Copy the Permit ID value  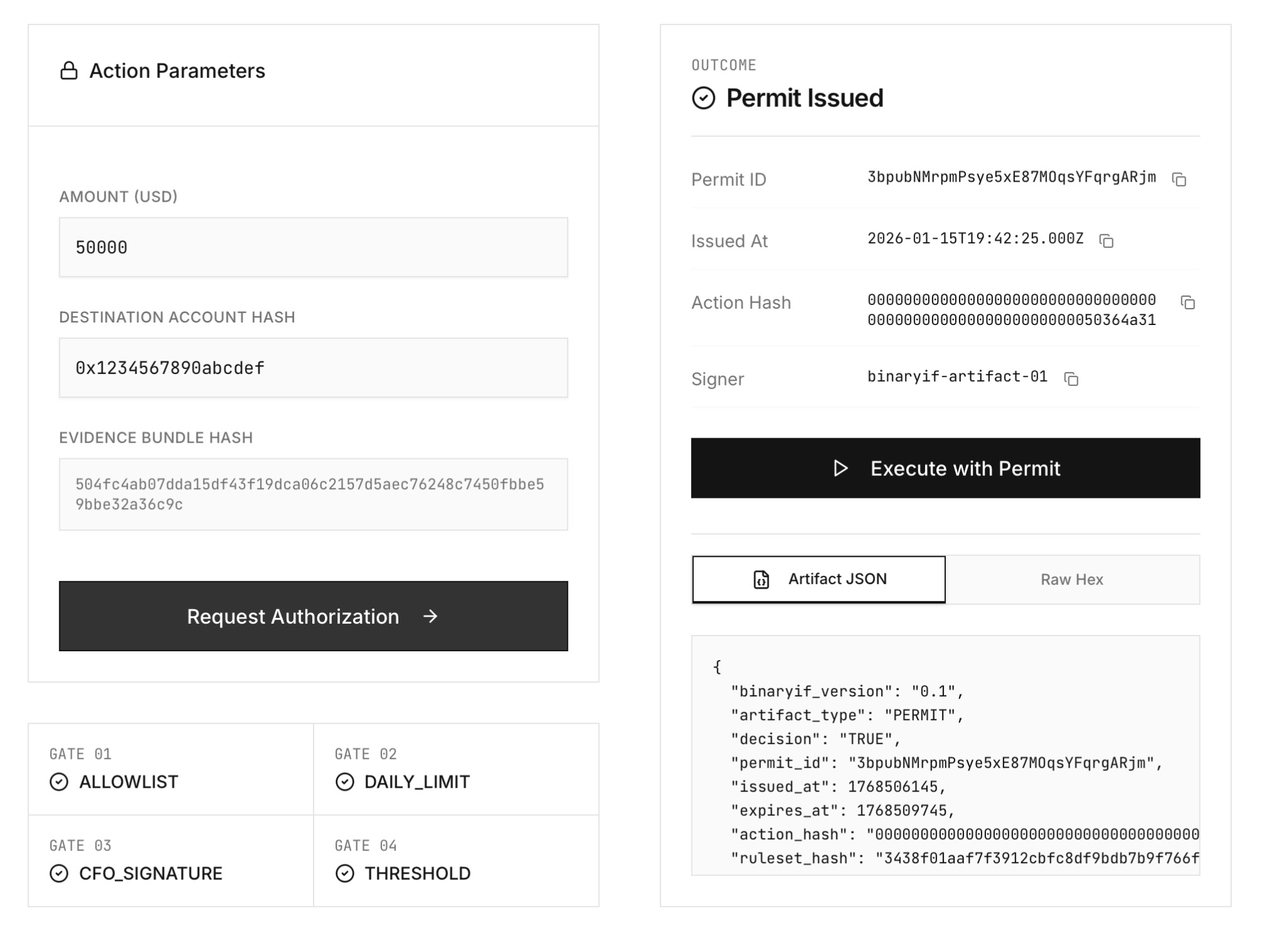(x=1180, y=179)
